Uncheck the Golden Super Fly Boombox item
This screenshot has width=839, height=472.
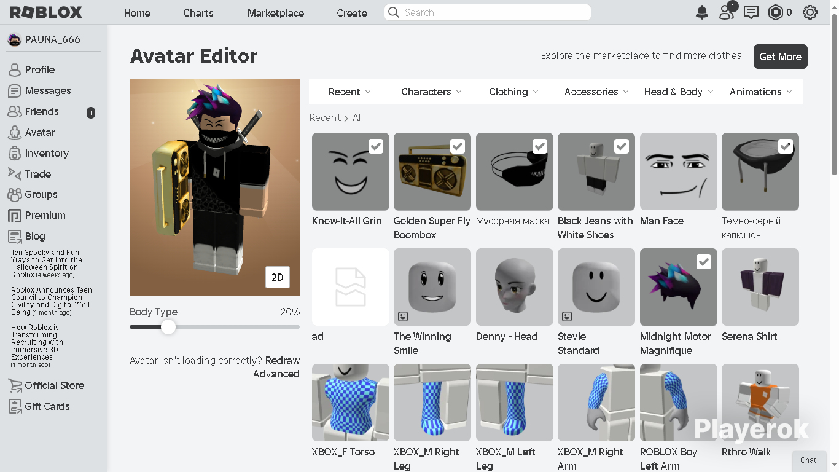(458, 146)
